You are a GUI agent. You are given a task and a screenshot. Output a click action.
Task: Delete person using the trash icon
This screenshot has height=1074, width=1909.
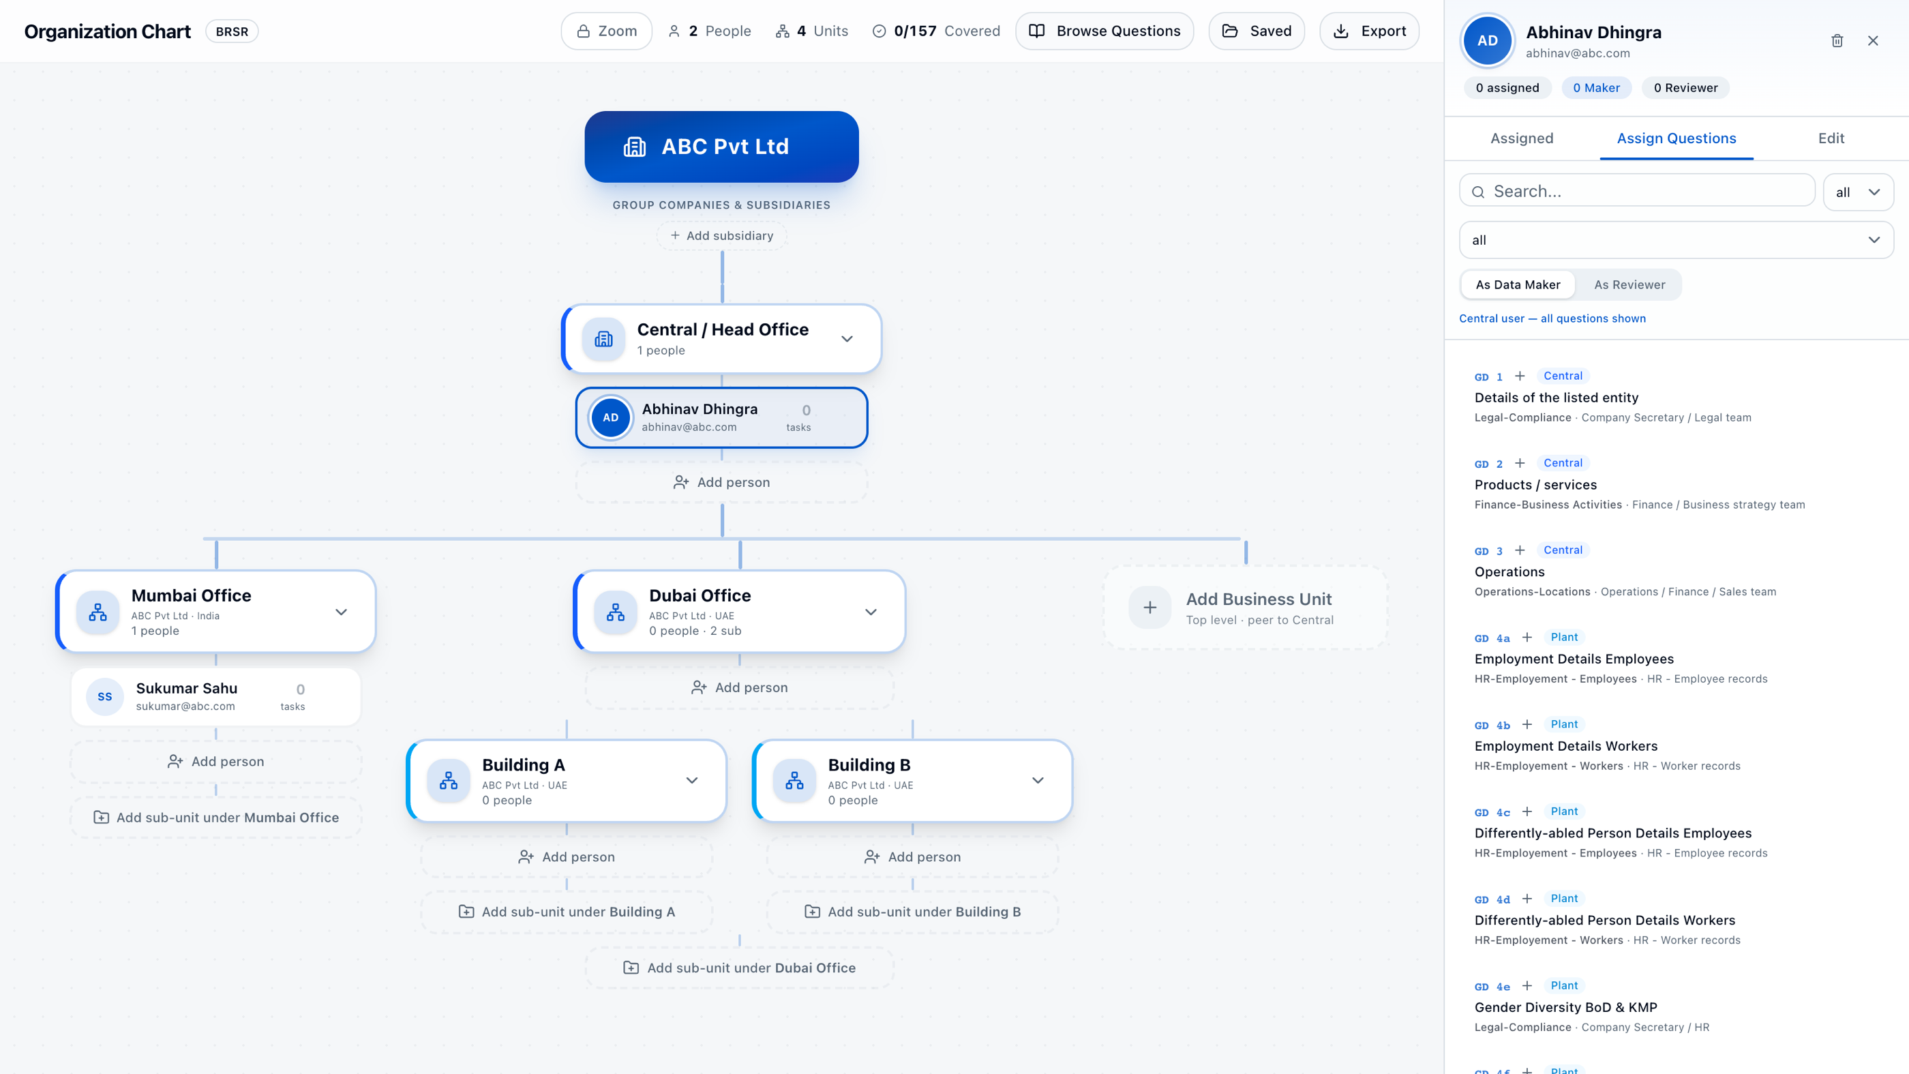coord(1837,41)
